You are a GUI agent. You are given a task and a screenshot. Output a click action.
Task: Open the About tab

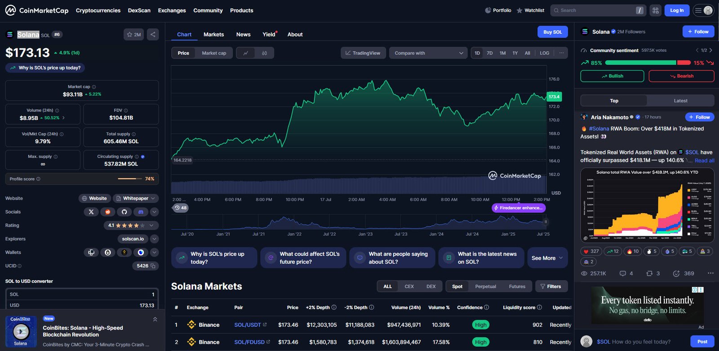(x=295, y=35)
